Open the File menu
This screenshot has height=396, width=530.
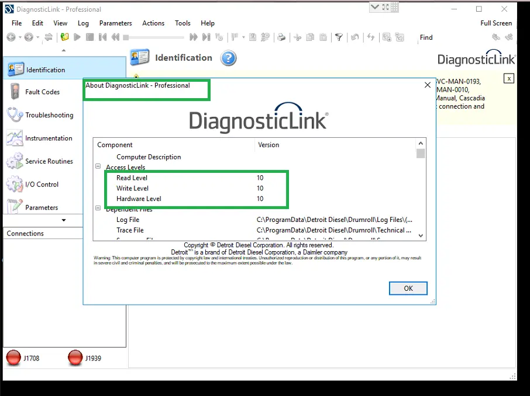pyautogui.click(x=16, y=23)
